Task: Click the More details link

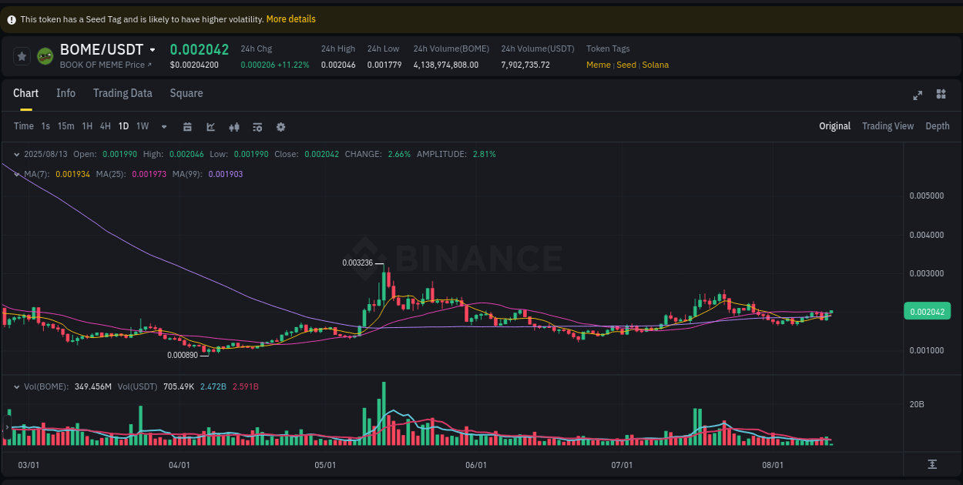Action: tap(290, 18)
